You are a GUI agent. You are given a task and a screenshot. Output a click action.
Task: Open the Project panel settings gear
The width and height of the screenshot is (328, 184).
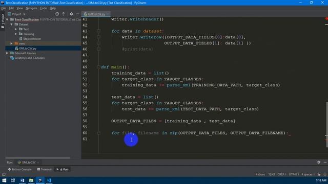pos(71,14)
